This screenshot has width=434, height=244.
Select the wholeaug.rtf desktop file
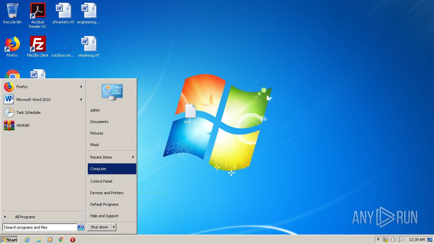click(x=88, y=47)
